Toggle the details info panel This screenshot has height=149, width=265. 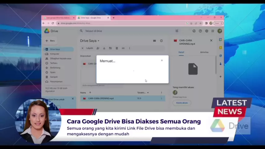tap(161, 41)
